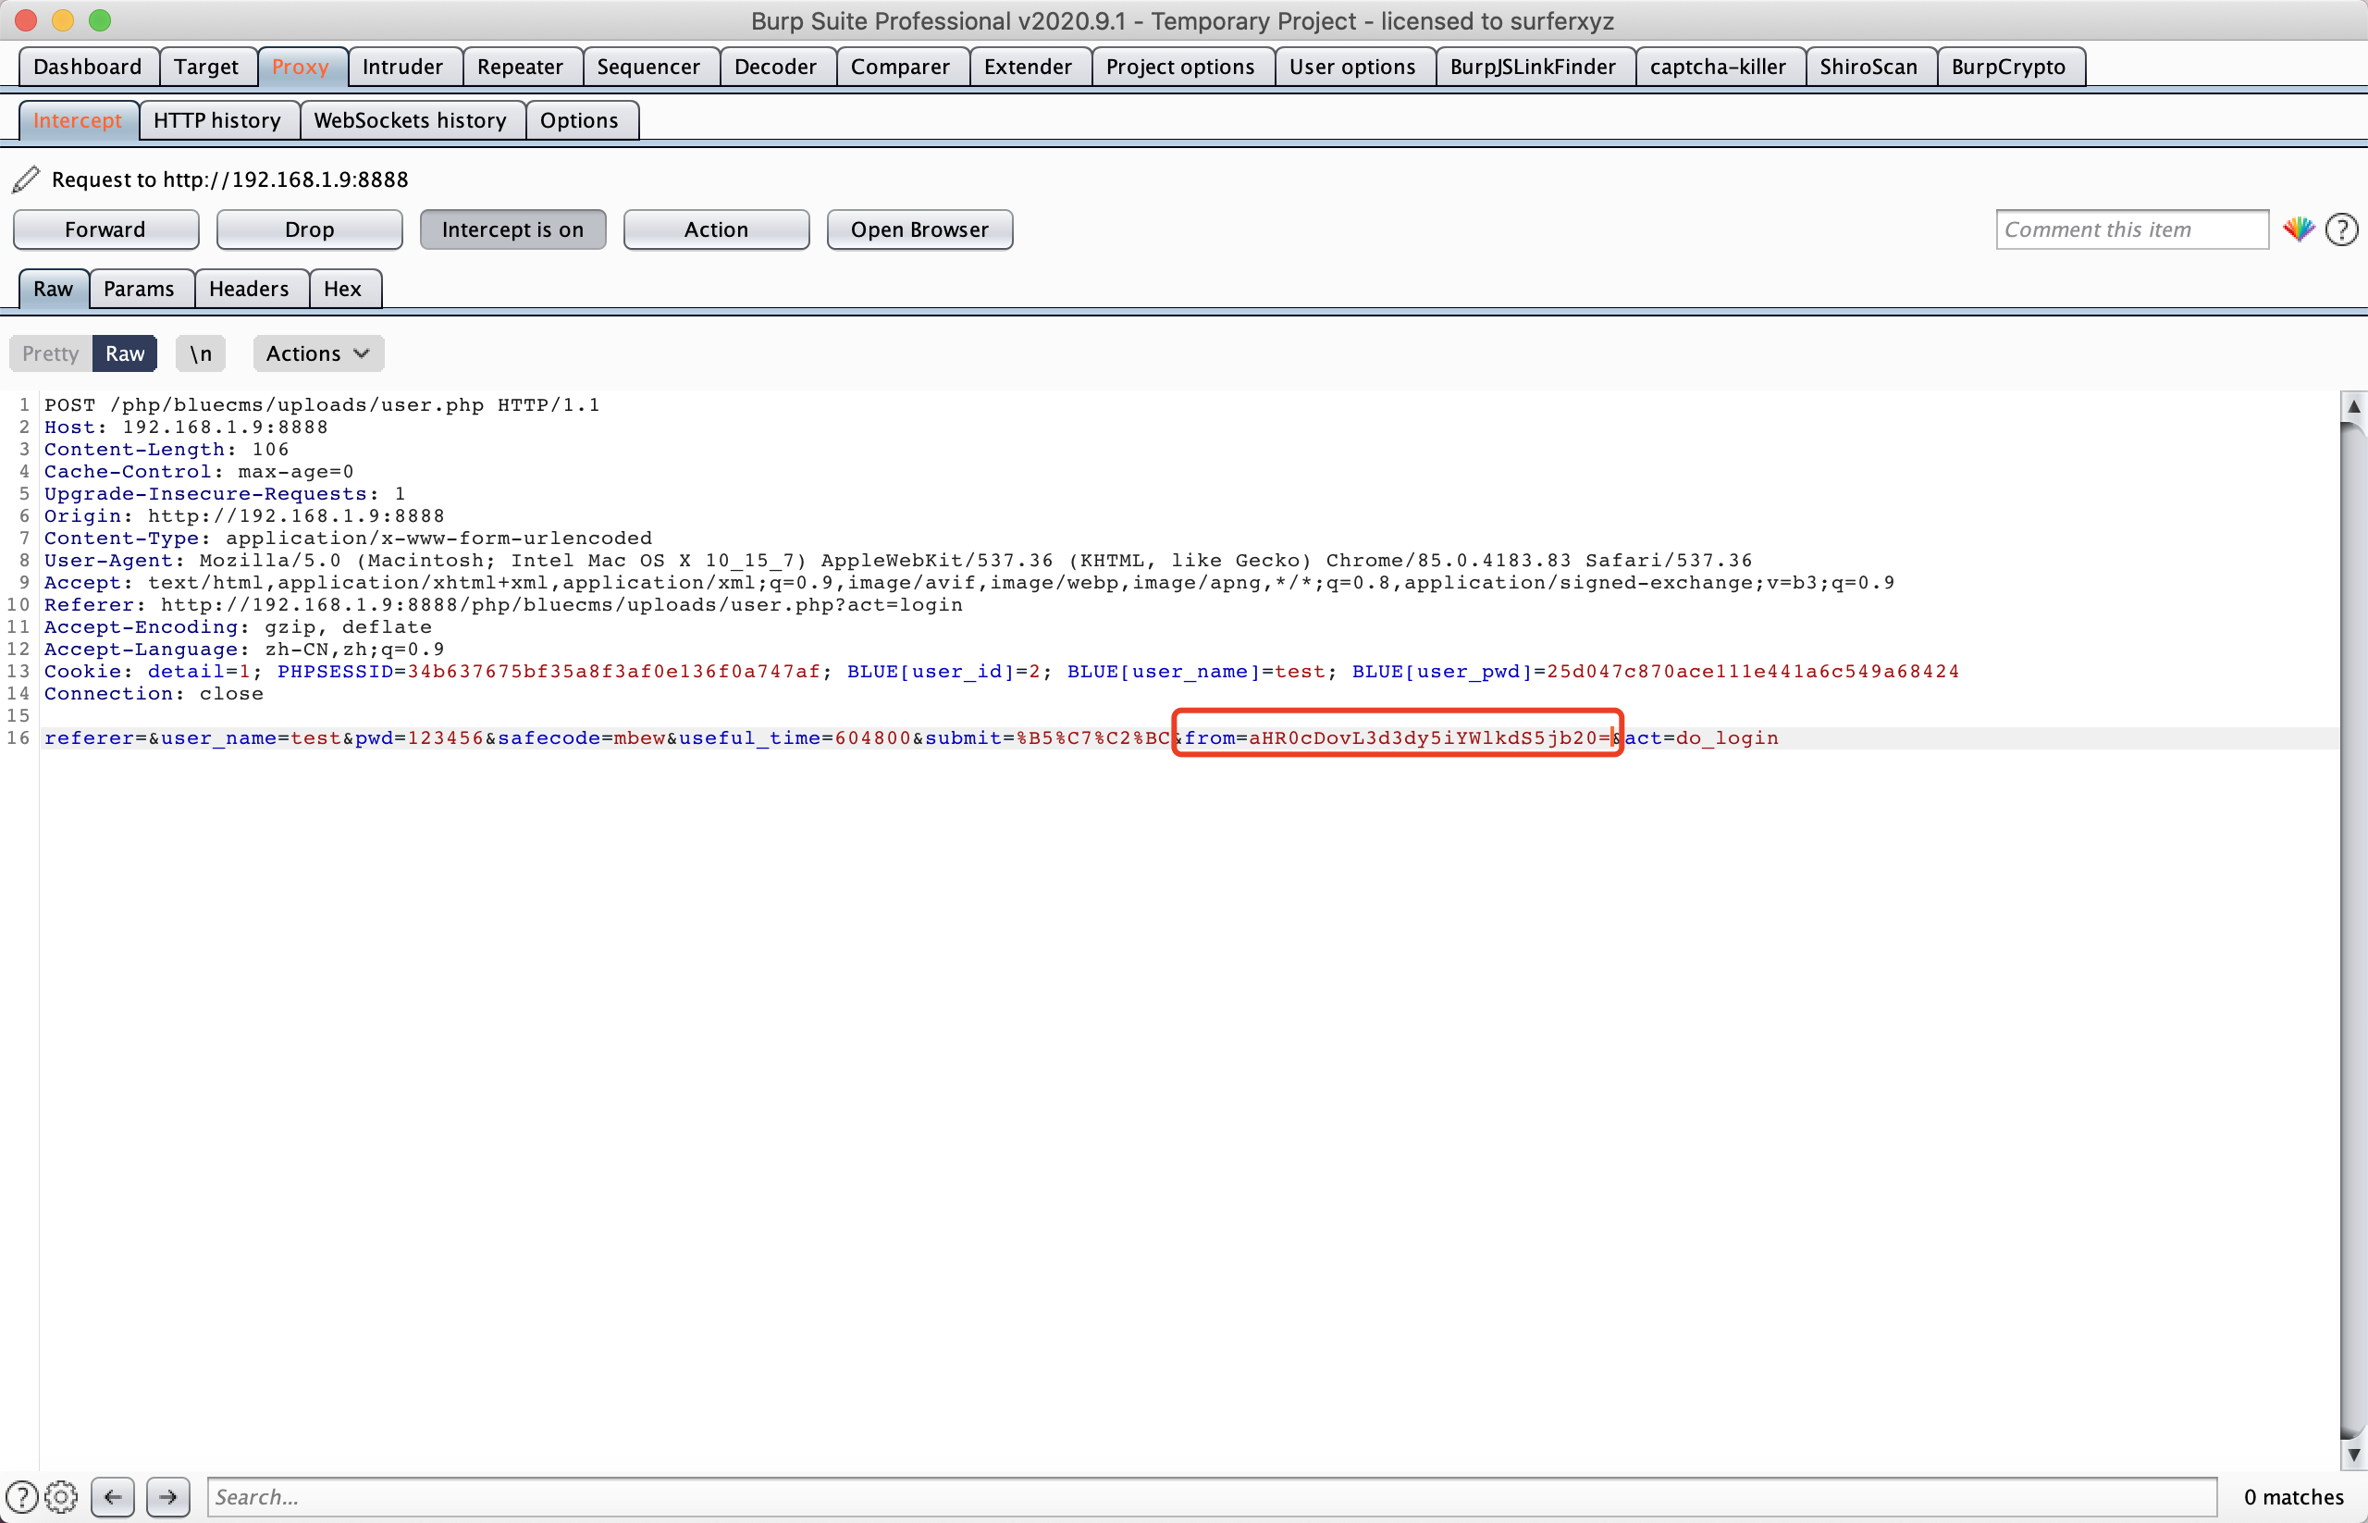Go to previous search match arrow
2368x1523 pixels.
coord(113,1496)
